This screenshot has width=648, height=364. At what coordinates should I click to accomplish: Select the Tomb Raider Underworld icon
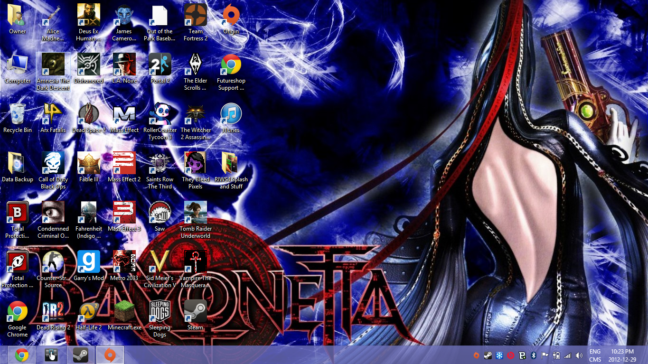point(195,213)
